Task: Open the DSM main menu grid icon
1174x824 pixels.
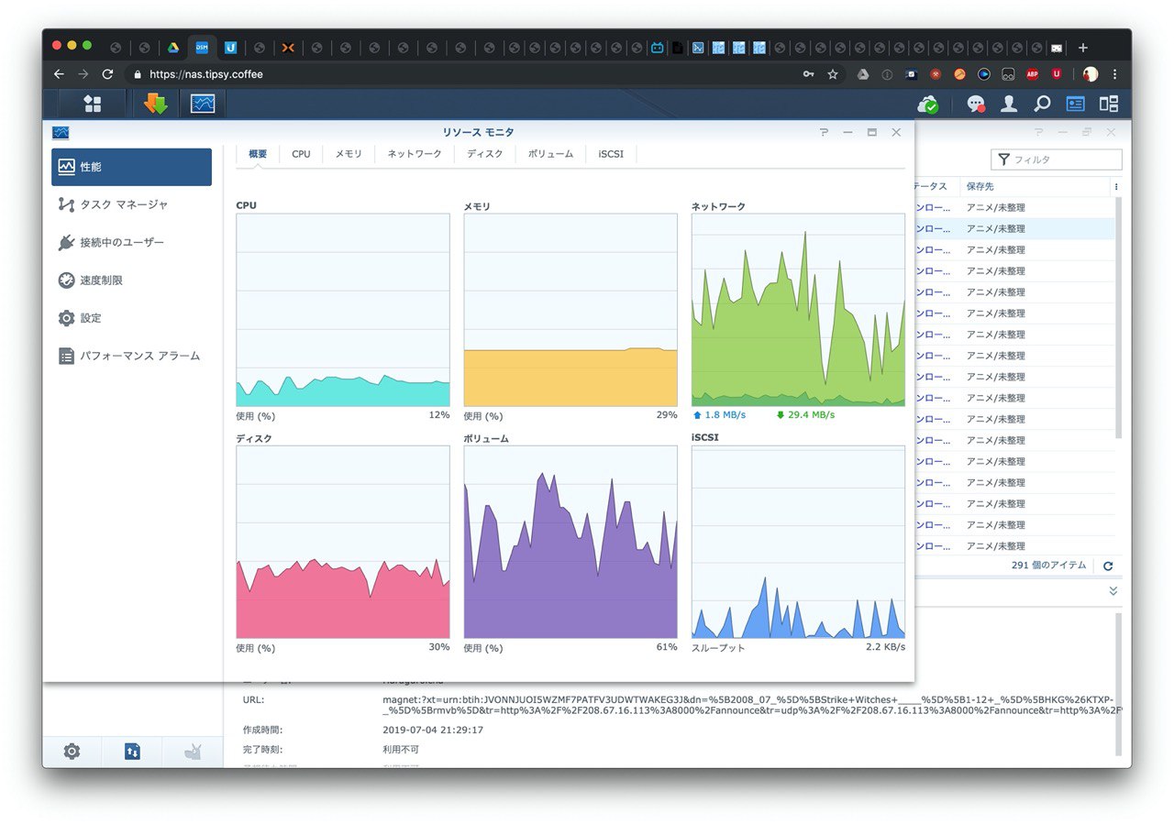Action: (x=93, y=104)
